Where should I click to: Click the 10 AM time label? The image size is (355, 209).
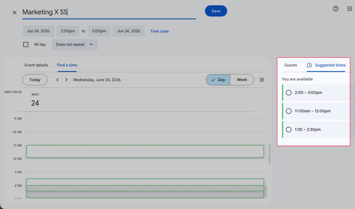click(x=17, y=132)
